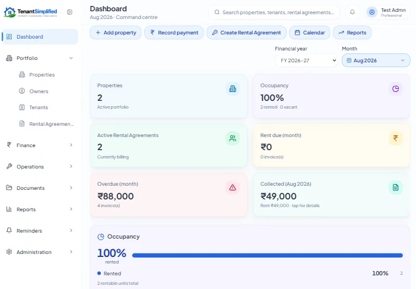Click the Overdue warning triangle icon
The width and height of the screenshot is (416, 289).
(233, 188)
